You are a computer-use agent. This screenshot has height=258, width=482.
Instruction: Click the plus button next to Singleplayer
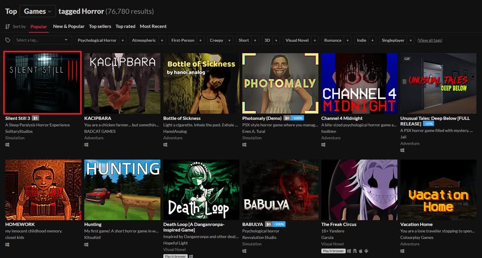[x=410, y=40]
